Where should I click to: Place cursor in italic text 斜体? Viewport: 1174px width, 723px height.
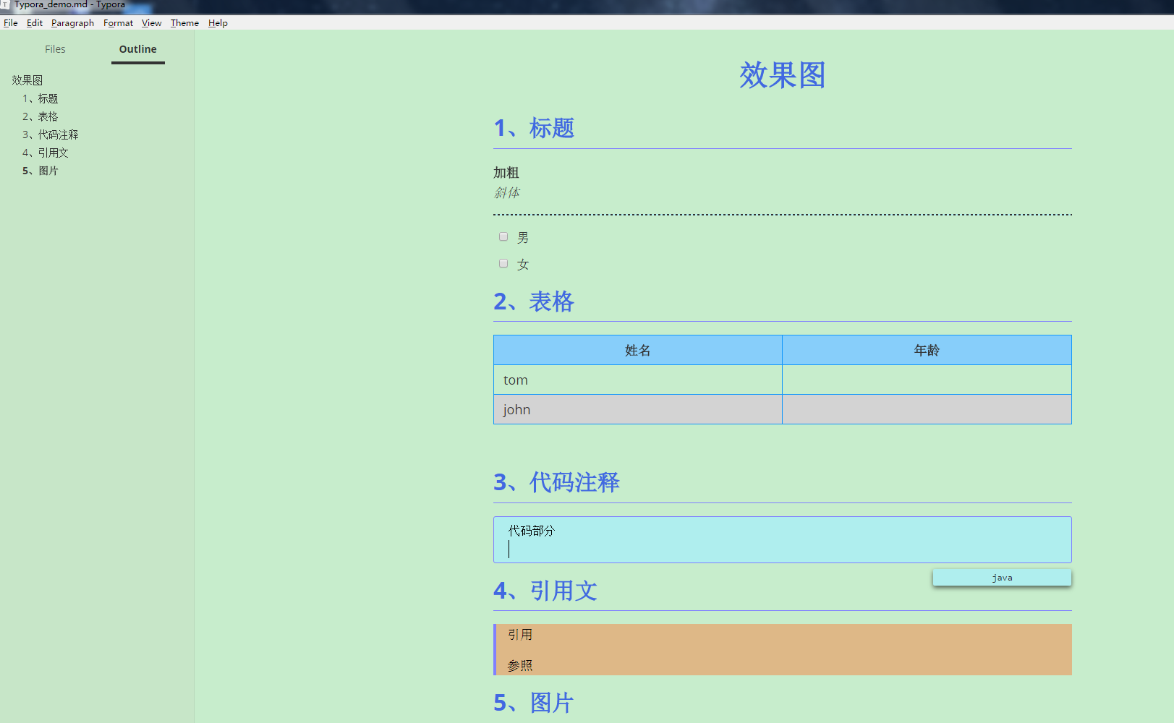(506, 193)
